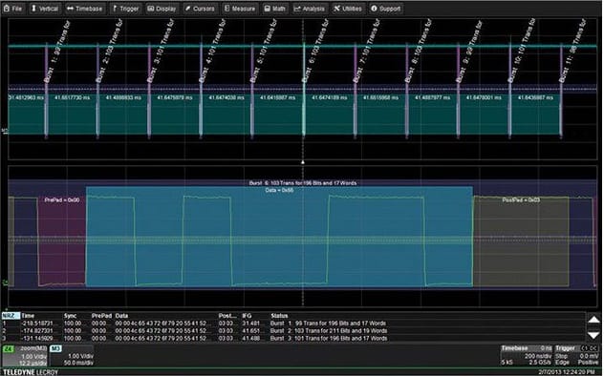Click the Burst 4 annotation on upper trace
Image resolution: width=604 pixels, height=376 pixels.
pos(212,52)
